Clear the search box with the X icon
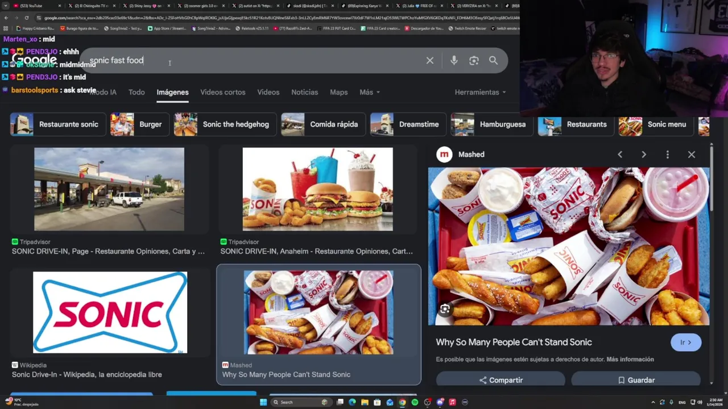 coord(430,61)
